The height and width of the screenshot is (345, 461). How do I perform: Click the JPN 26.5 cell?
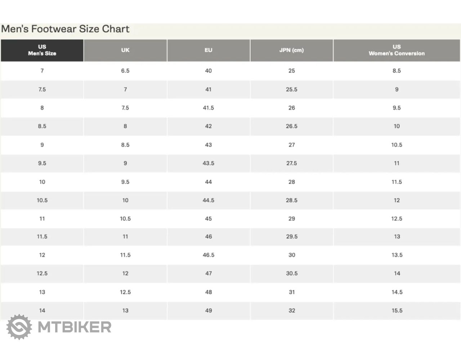tap(292, 126)
